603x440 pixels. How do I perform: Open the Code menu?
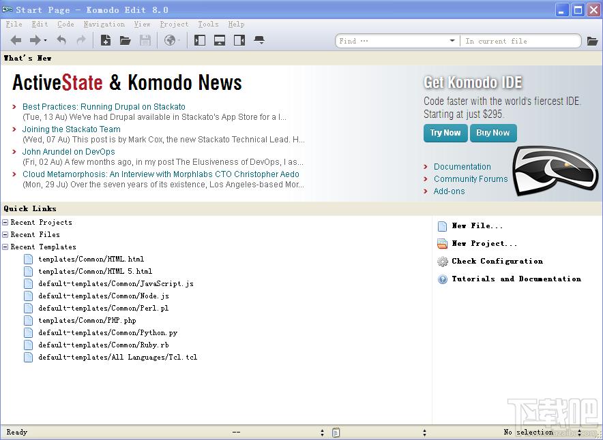click(65, 25)
